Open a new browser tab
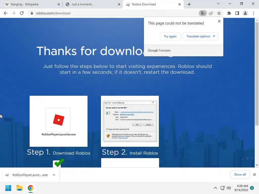Image resolution: width=259 pixels, height=194 pixels. 189,4
